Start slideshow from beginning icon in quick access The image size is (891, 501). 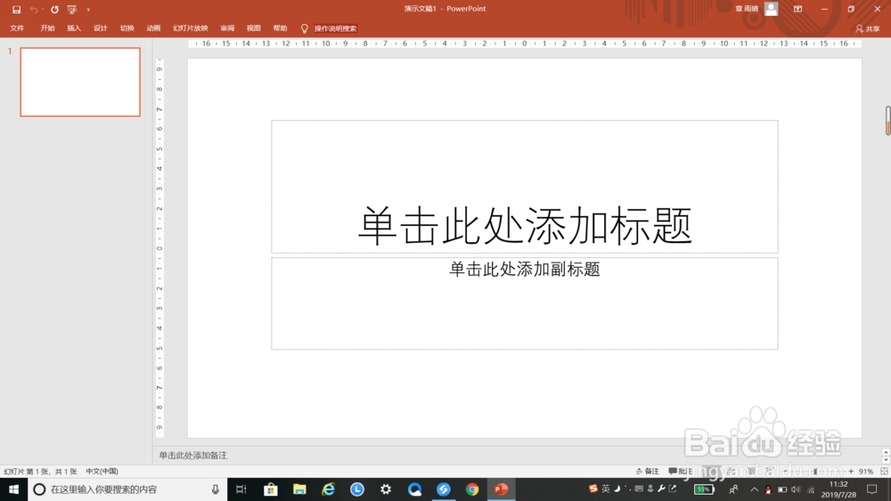click(71, 10)
